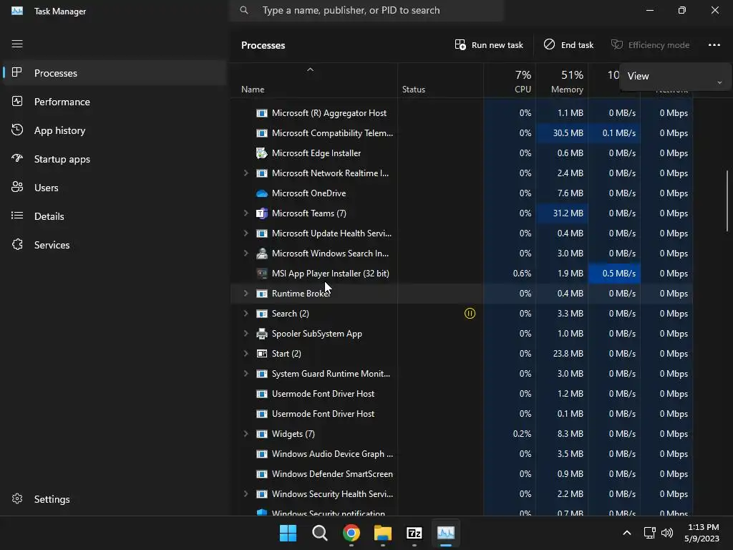The image size is (733, 550).
Task: Select the Microsoft Compatibility Telemetry process
Action: pyautogui.click(x=462, y=133)
